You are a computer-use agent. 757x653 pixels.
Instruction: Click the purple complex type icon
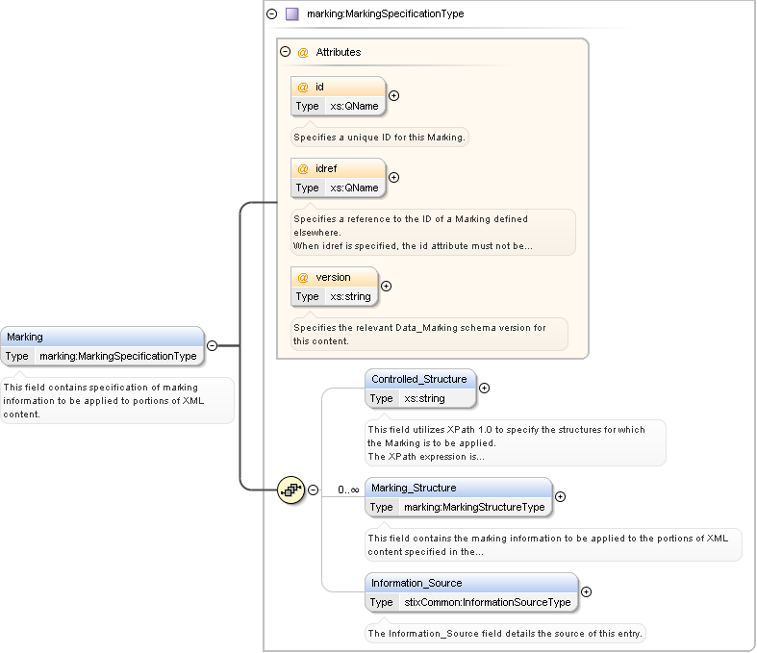(x=292, y=14)
